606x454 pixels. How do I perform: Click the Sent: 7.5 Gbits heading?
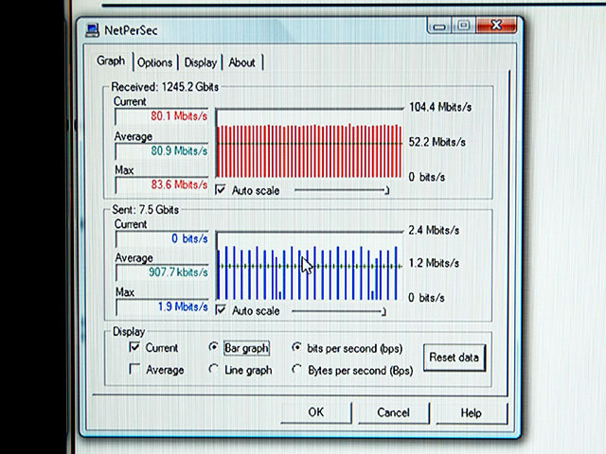[145, 210]
